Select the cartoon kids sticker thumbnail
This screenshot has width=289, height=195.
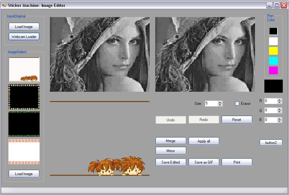(x=24, y=69)
